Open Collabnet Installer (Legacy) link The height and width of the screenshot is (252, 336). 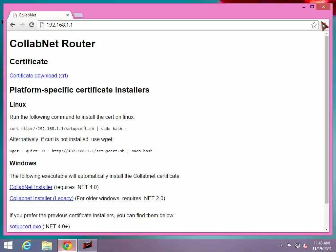[x=42, y=198]
